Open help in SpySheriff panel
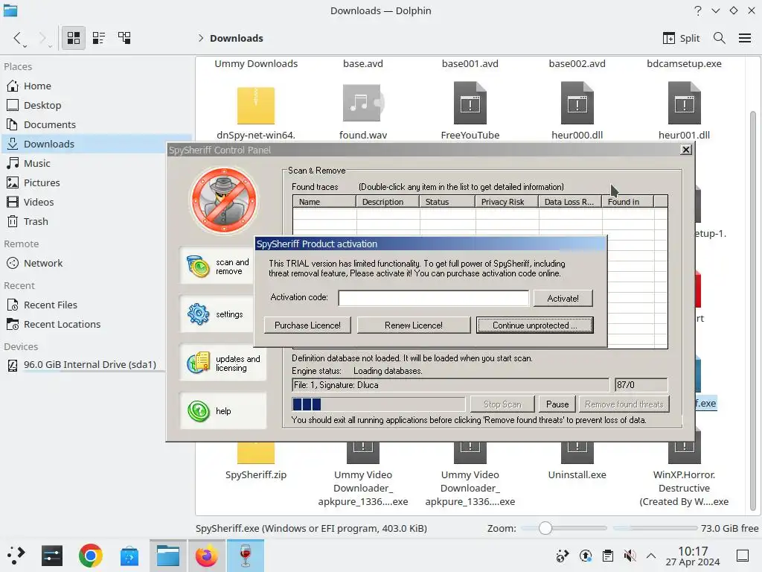Screen dimensions: 762x572 click(223, 411)
